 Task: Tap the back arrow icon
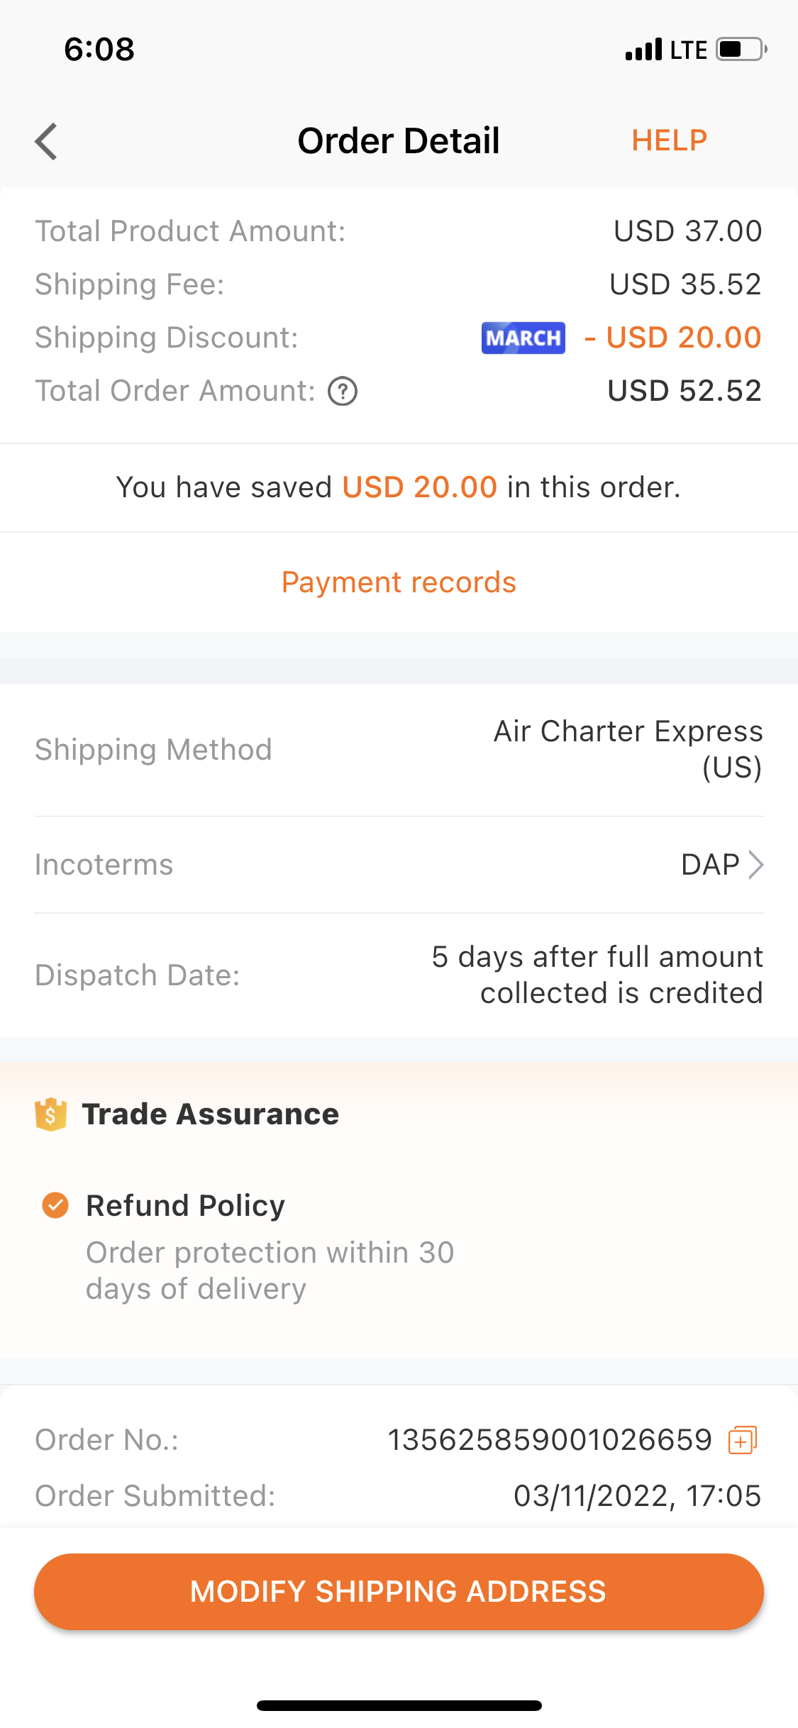[47, 141]
